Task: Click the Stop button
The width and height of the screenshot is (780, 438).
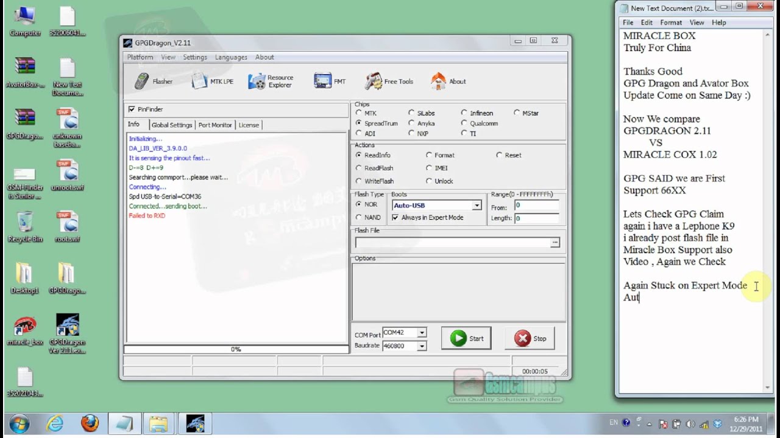Action: point(530,339)
